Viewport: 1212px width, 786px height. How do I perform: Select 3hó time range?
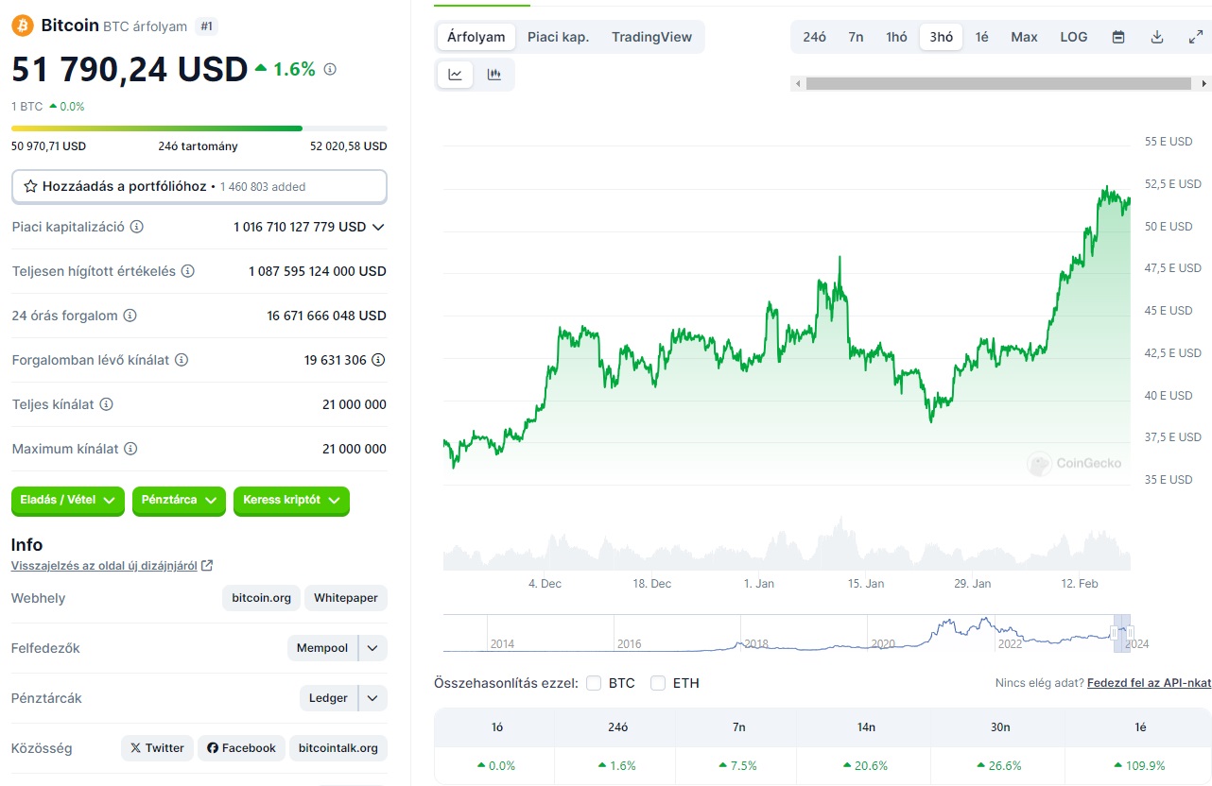coord(942,37)
